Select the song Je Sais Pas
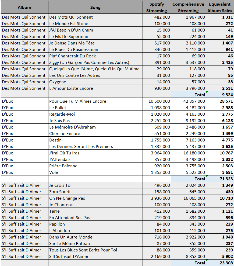The image size is (234, 266). point(95,121)
